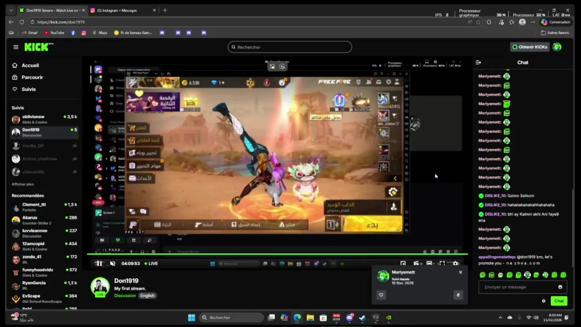Open the emoji picker in chat input
The width and height of the screenshot is (581, 327).
560,287
